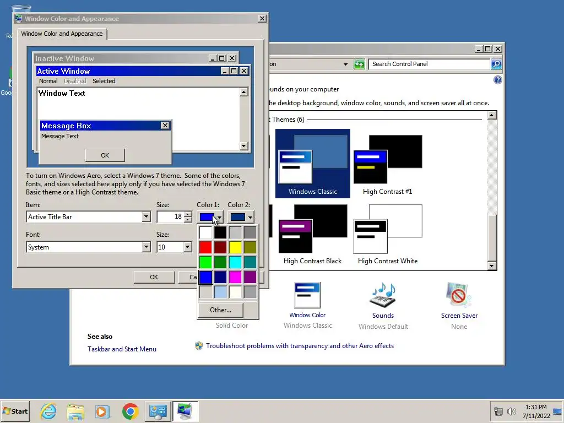564x423 pixels.
Task: Click the Search Control Panel field
Action: [x=429, y=64]
